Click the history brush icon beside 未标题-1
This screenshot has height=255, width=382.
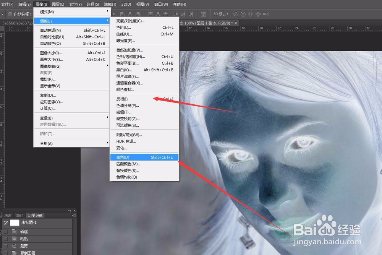point(5,223)
